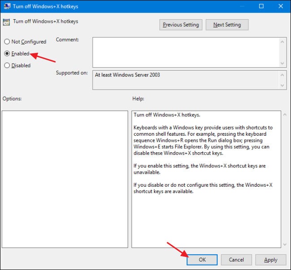The width and height of the screenshot is (291, 270).
Task: Click the title bar window icon
Action: click(7, 6)
